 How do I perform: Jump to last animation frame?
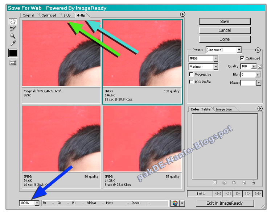click(x=258, y=193)
